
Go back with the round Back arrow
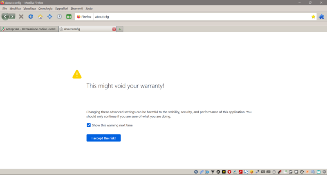(5, 16)
